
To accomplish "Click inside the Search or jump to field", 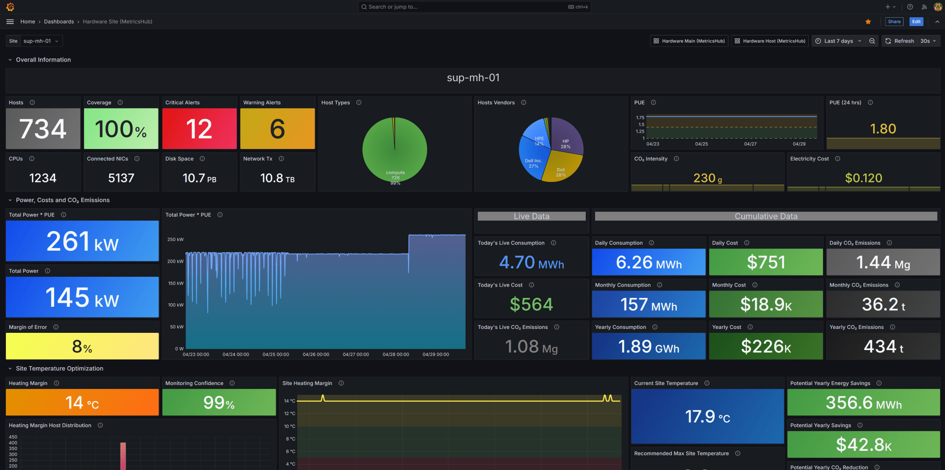I will [x=472, y=6].
